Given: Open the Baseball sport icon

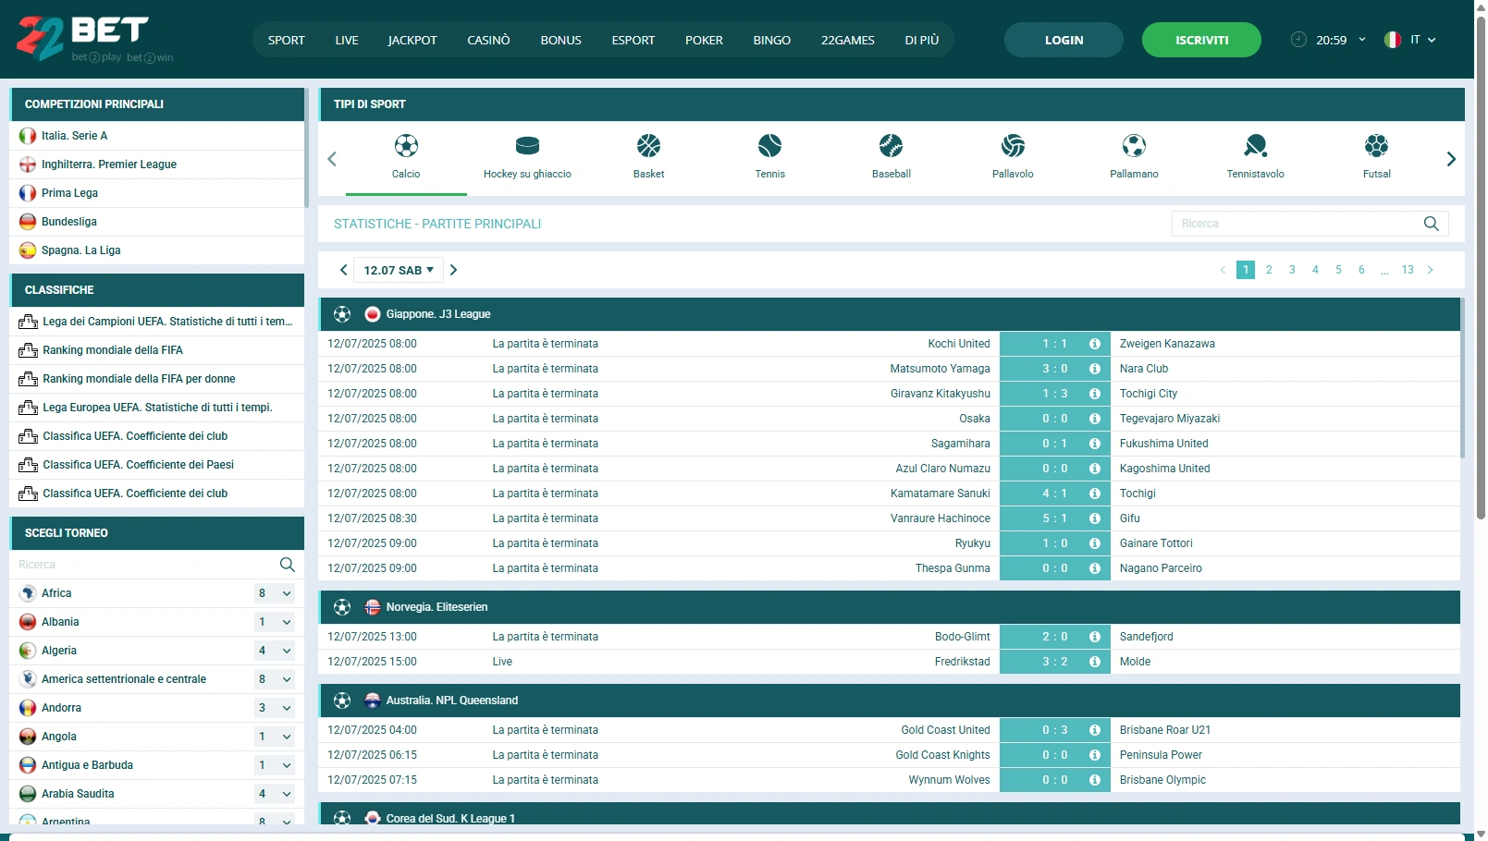Looking at the screenshot, I should (891, 146).
